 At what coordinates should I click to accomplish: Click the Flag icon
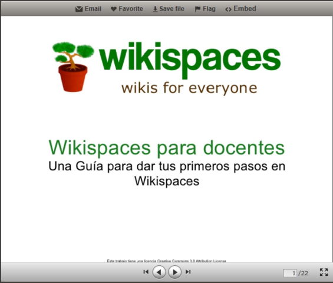tap(197, 9)
